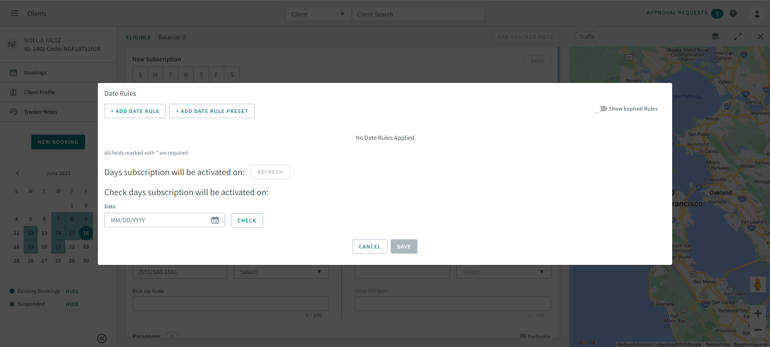Cancel the Date Rules dialog
The image size is (770, 347).
click(370, 246)
